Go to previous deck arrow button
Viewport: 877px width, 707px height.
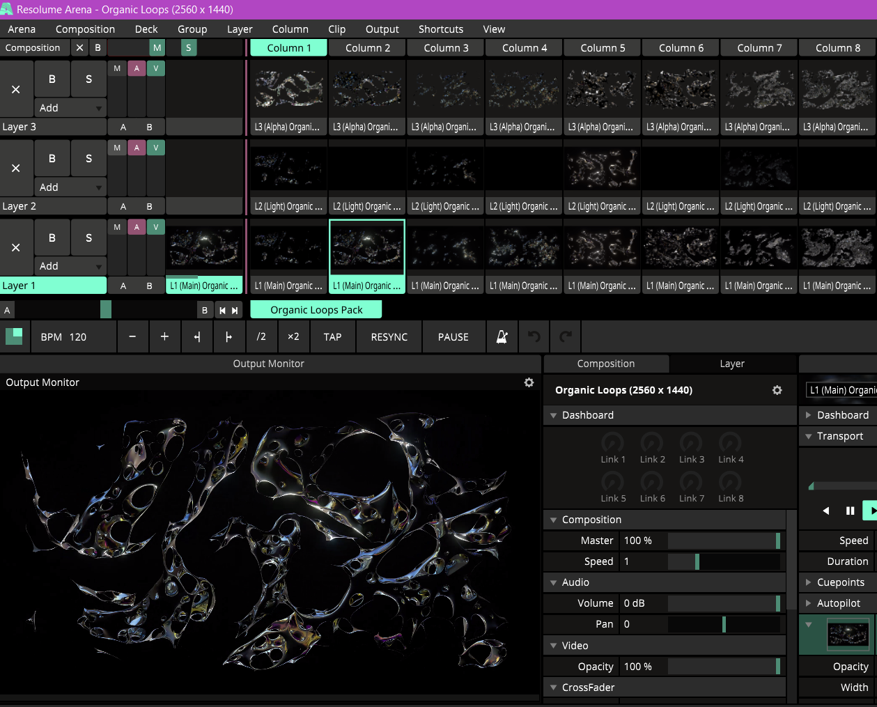[x=222, y=311]
